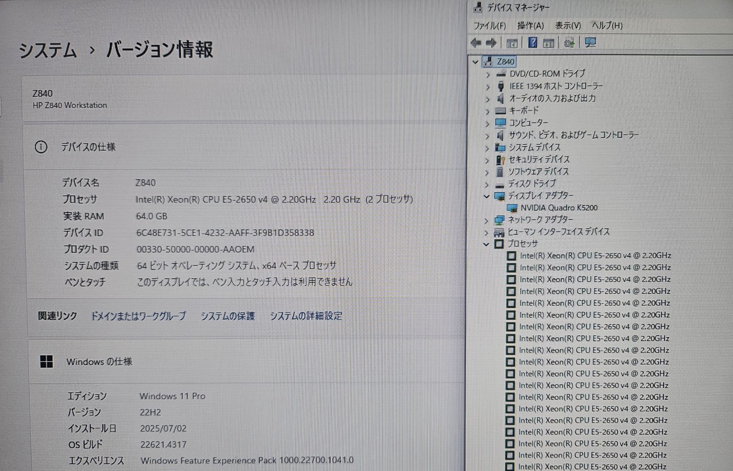Select the NVIDIA Quadro K5200 device
This screenshot has width=733, height=471.
click(559, 208)
